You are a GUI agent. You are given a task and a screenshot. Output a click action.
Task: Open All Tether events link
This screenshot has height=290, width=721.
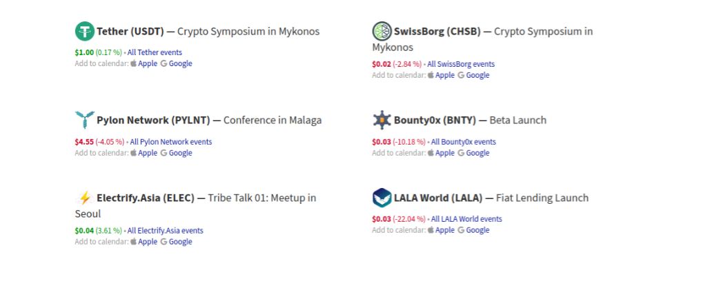click(155, 52)
